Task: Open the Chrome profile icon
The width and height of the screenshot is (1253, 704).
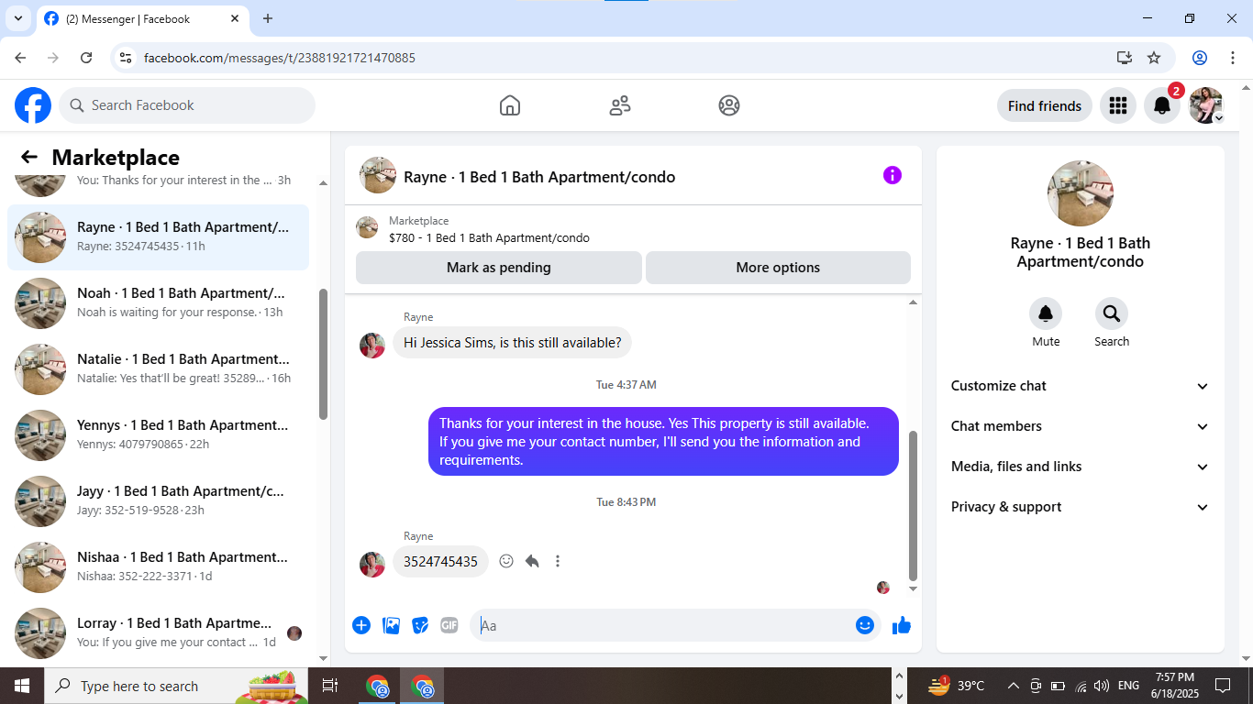Action: tap(1200, 58)
